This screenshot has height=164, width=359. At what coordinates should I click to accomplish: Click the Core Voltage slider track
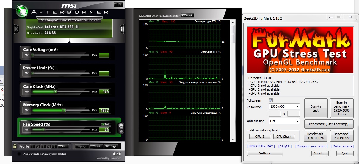61,55
